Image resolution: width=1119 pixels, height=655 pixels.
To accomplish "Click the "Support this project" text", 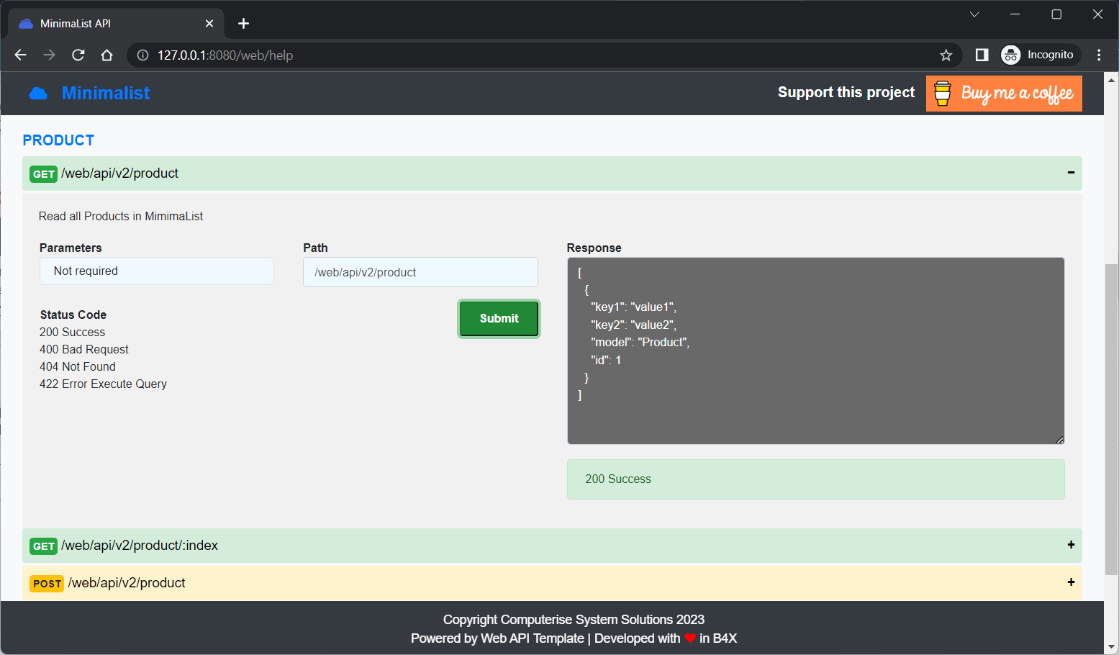I will (x=846, y=92).
